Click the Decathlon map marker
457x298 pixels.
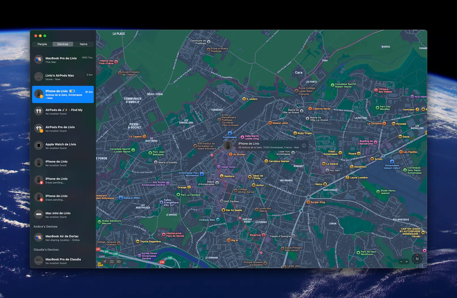(352, 167)
